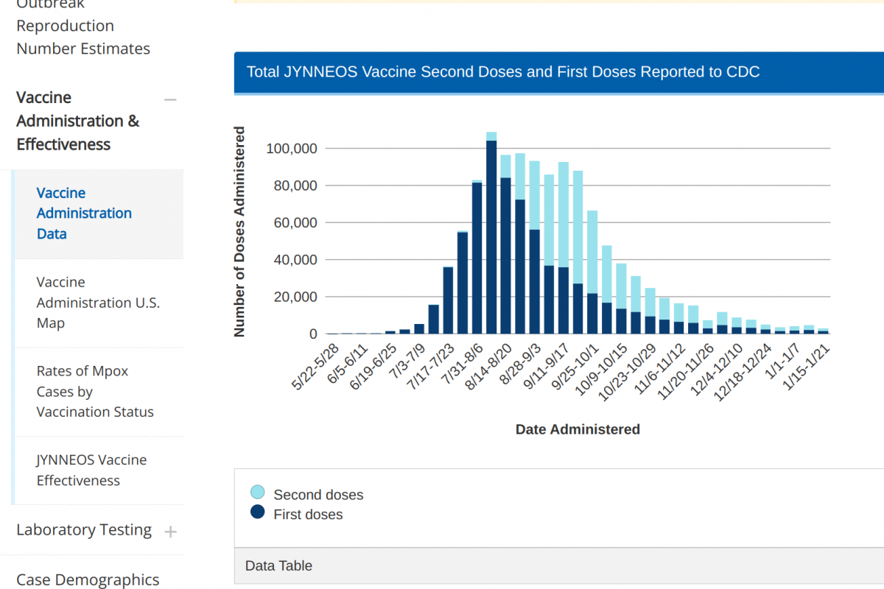Open Laboratory Testing menu section
884x589 pixels.
(x=84, y=530)
